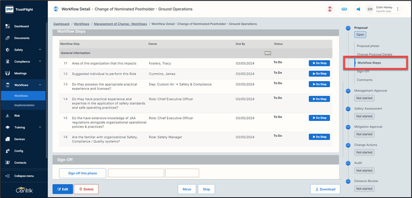Screen dimensions: 412x198
Task: Jump to Sign-Off in phase panel
Action: [363, 71]
